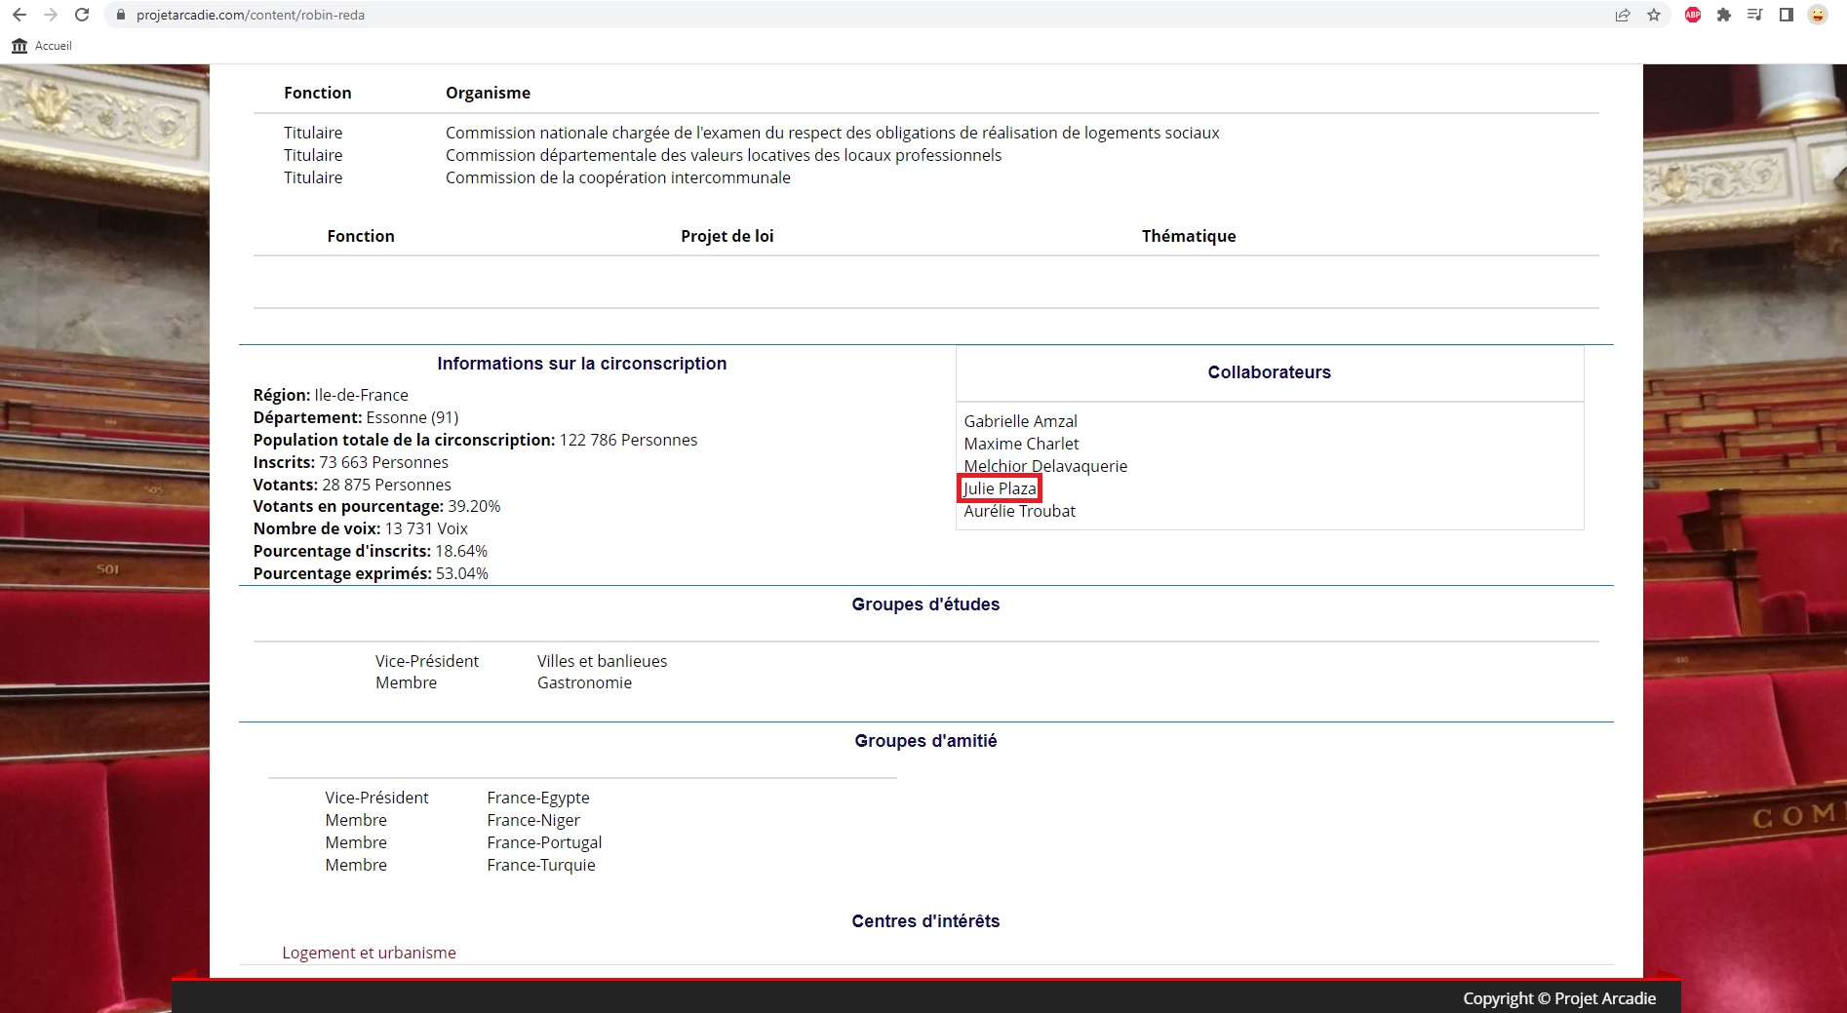Click the Villes et banlieues study group

(x=602, y=661)
